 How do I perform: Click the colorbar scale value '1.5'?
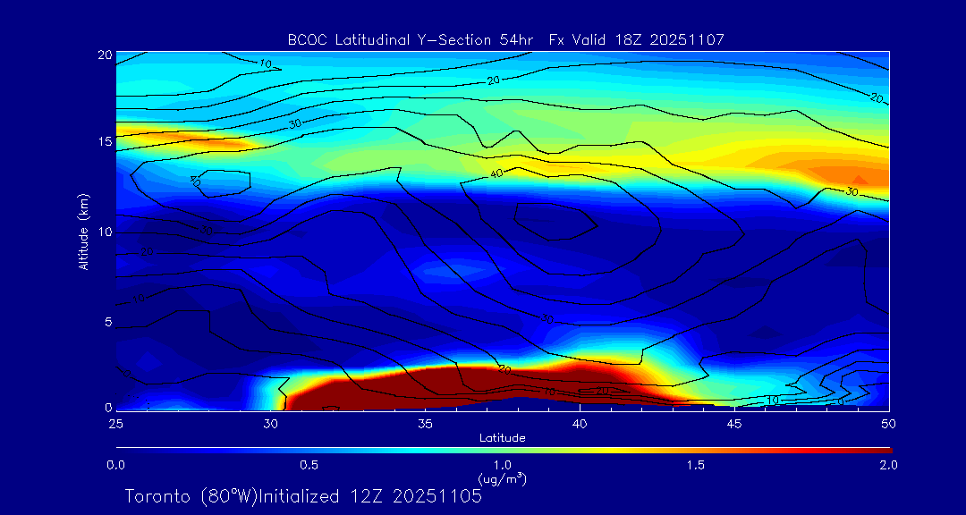(x=696, y=465)
